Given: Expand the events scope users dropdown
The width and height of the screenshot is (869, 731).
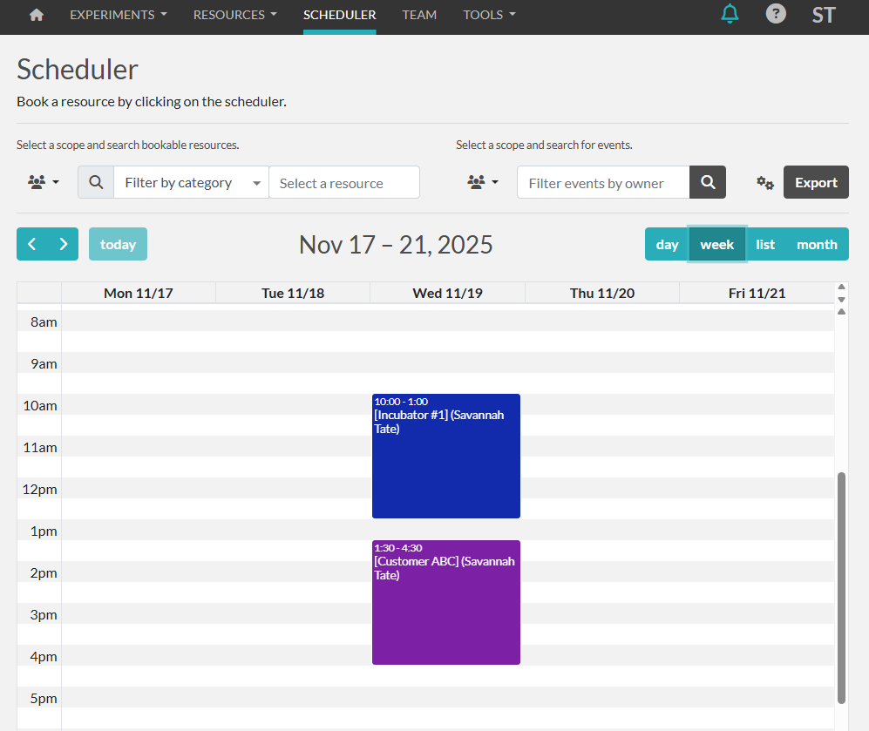Looking at the screenshot, I should point(482,183).
